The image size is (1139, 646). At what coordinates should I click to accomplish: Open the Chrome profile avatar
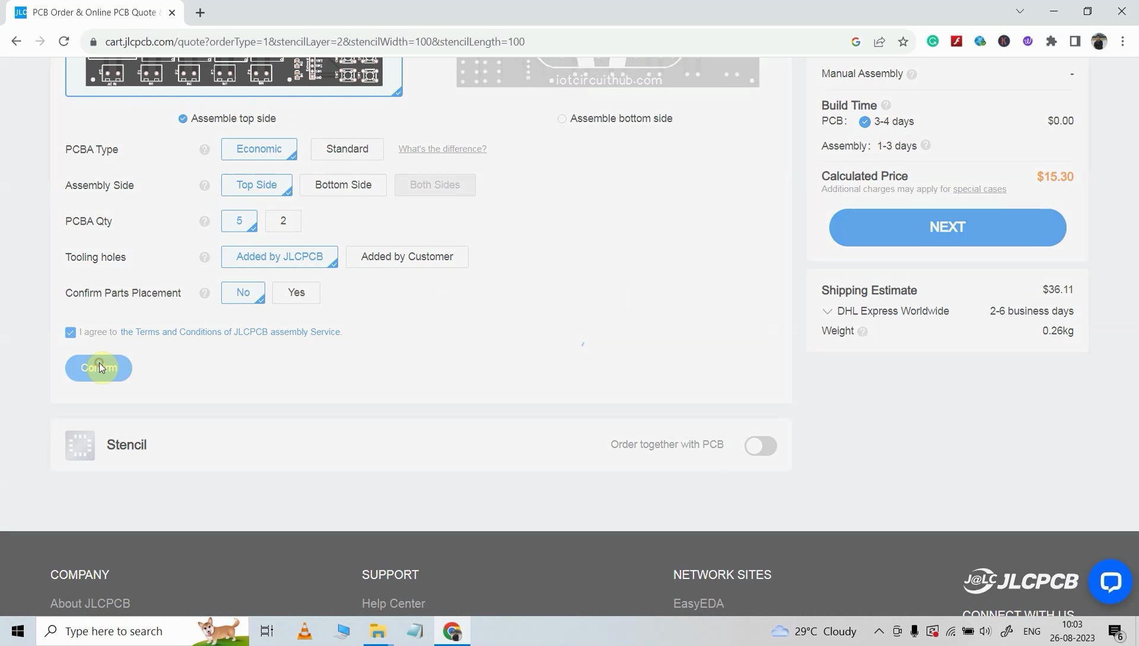1100,41
